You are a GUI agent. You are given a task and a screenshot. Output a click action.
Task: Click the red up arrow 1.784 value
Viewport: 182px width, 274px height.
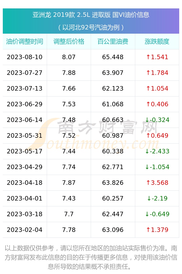click(x=157, y=73)
